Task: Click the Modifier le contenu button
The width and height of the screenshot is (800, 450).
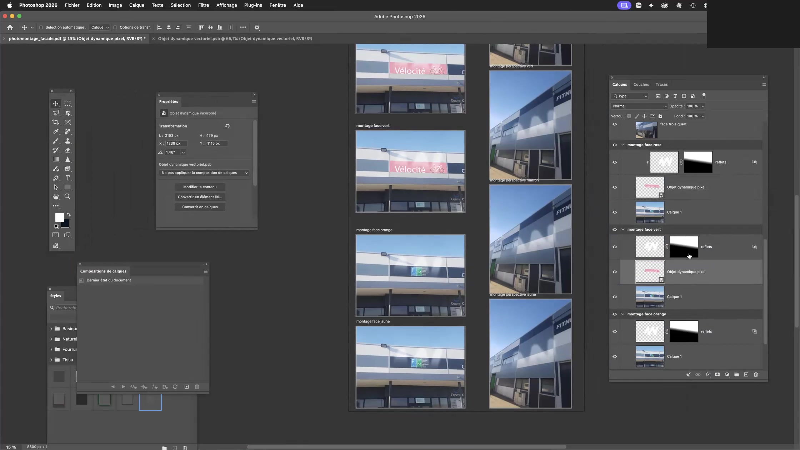Action: click(x=200, y=187)
